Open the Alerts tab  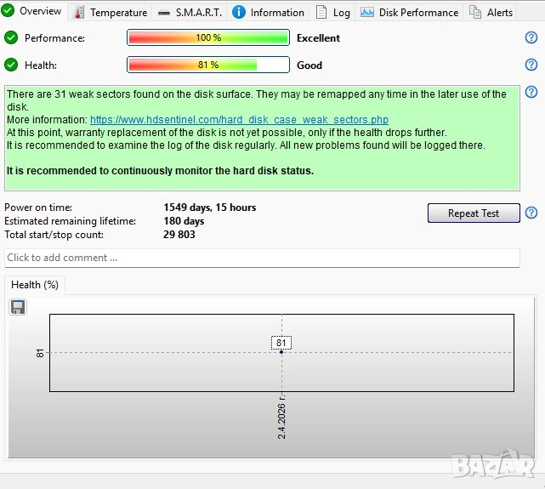point(491,13)
